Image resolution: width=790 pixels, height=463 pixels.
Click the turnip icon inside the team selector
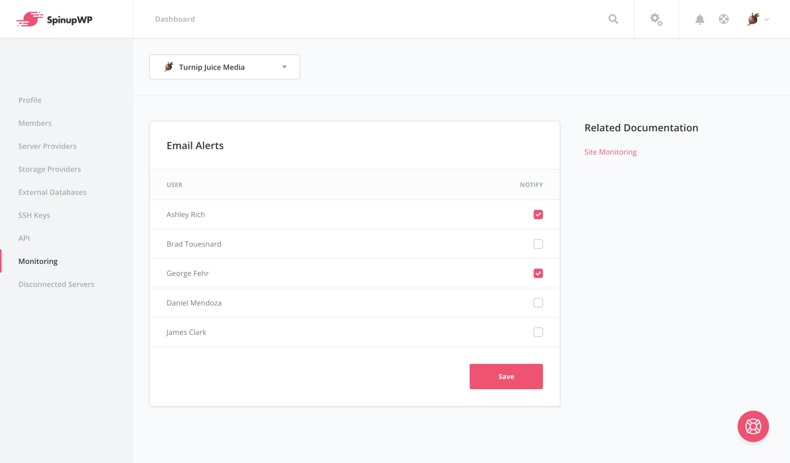(169, 66)
